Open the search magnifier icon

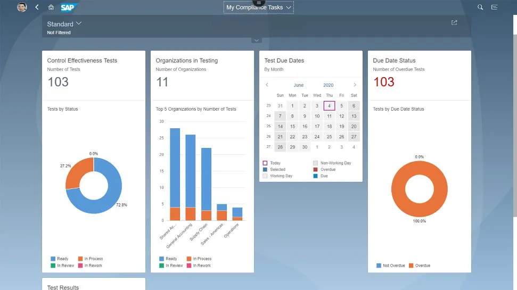(x=480, y=7)
